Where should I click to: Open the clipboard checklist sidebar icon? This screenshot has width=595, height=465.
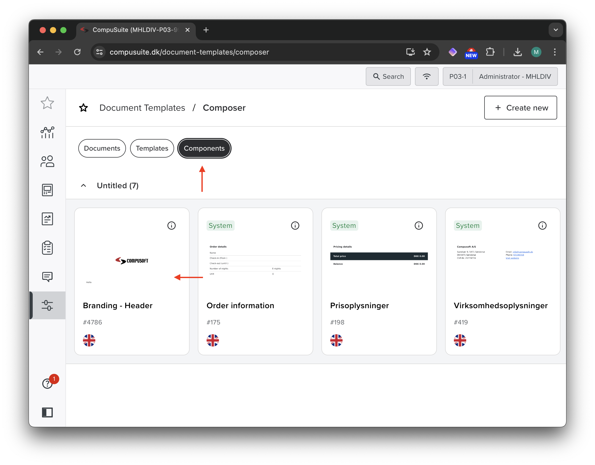point(47,248)
